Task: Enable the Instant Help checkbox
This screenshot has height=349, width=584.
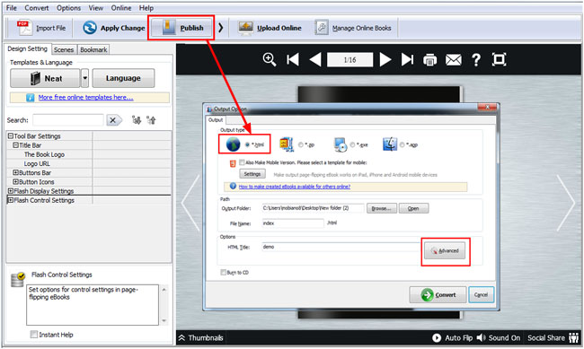Action: [34, 335]
